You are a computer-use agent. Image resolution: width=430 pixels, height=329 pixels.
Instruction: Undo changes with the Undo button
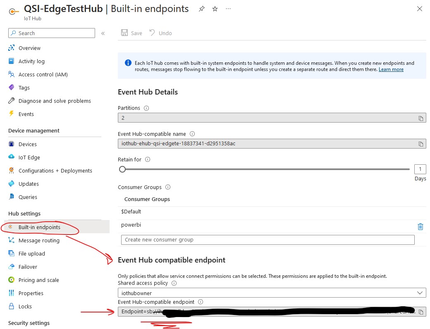[x=161, y=33]
